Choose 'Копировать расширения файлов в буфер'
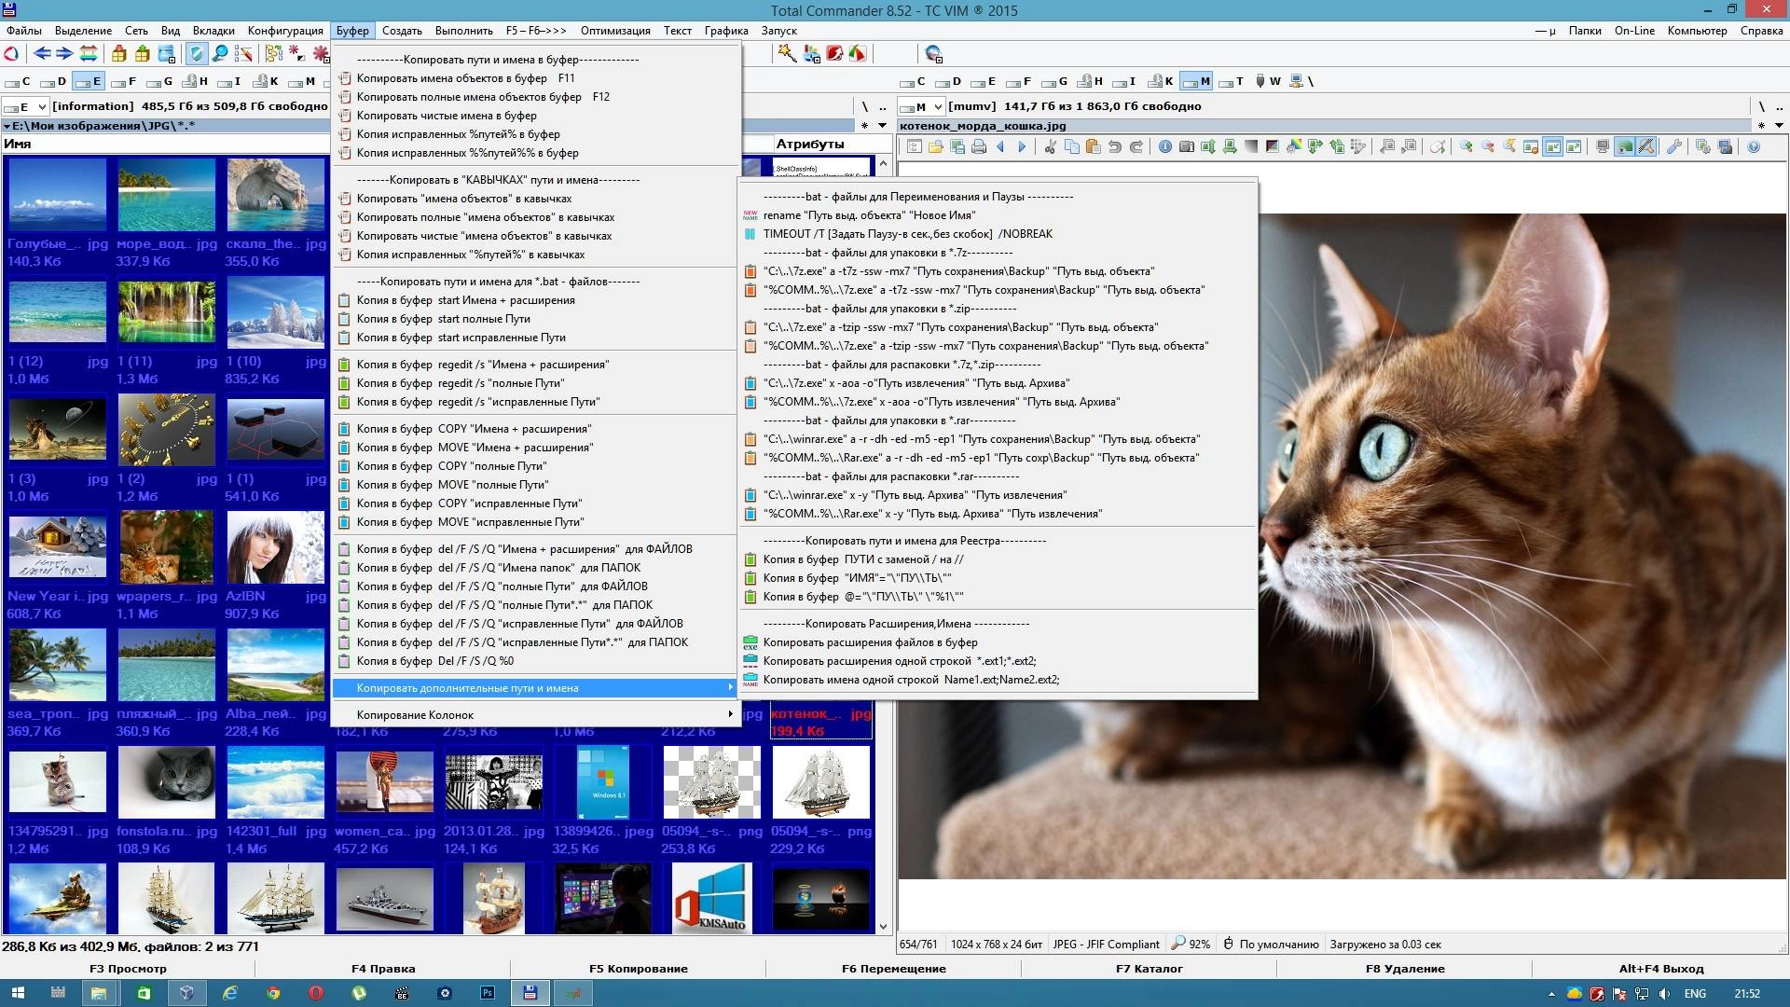 tap(998, 642)
